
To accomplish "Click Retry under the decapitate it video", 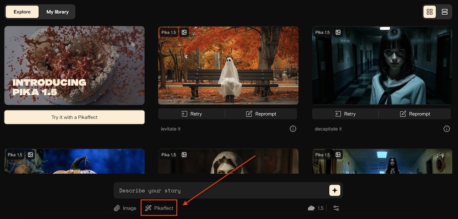I will [345, 114].
